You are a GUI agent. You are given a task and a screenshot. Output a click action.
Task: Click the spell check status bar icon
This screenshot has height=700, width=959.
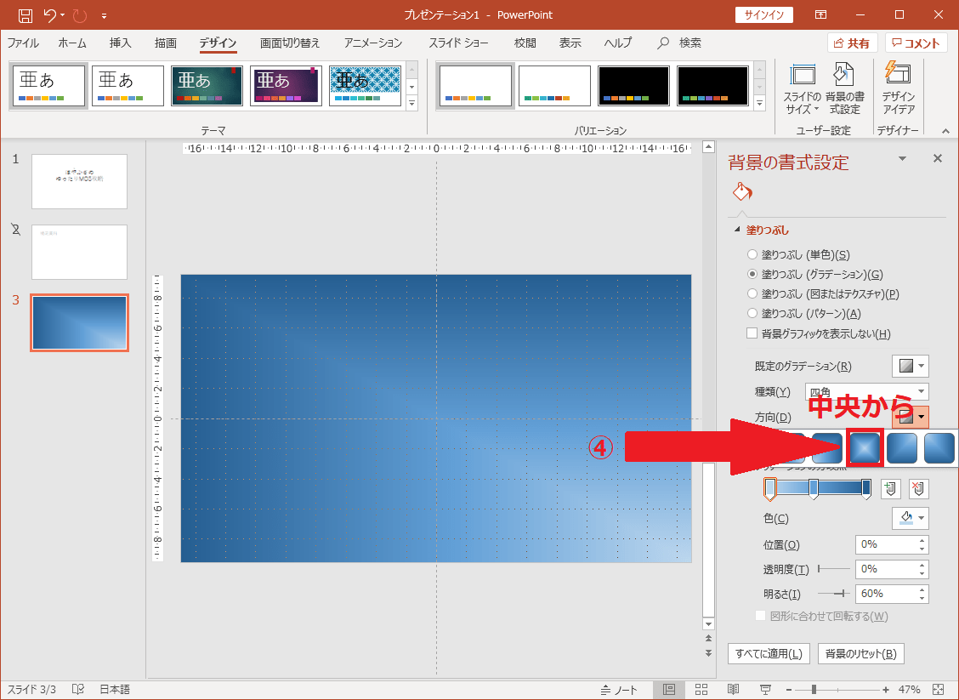(x=77, y=689)
